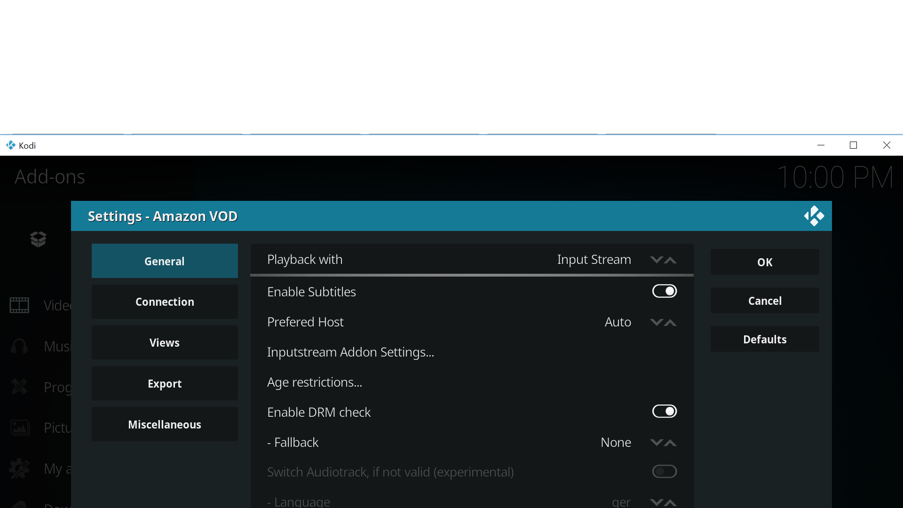This screenshot has width=903, height=508.
Task: Open Inputstream Addon Settings
Action: [472, 352]
